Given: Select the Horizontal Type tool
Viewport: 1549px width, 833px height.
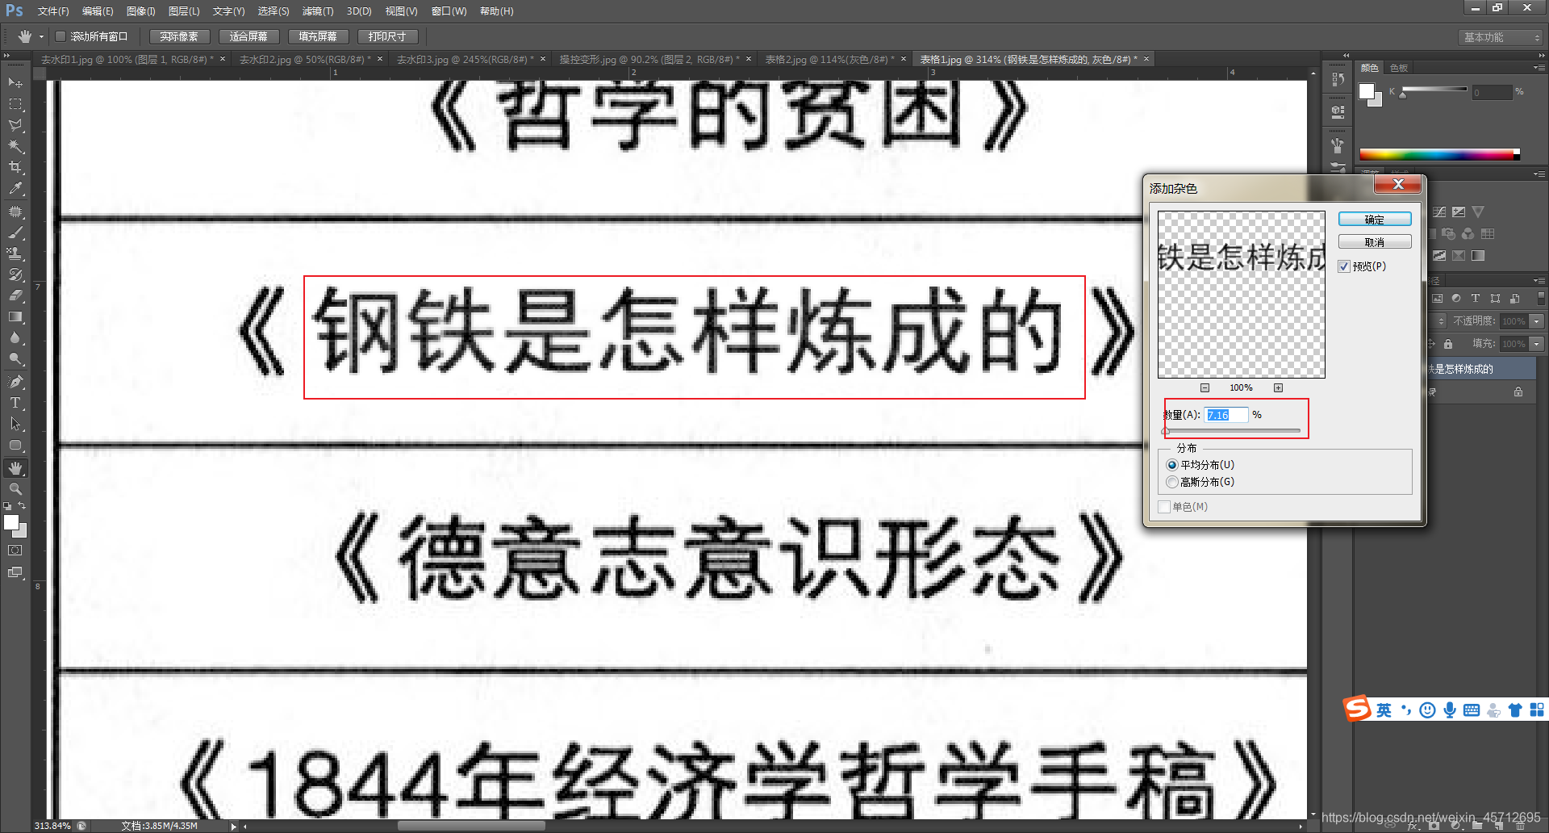Looking at the screenshot, I should click(x=15, y=403).
